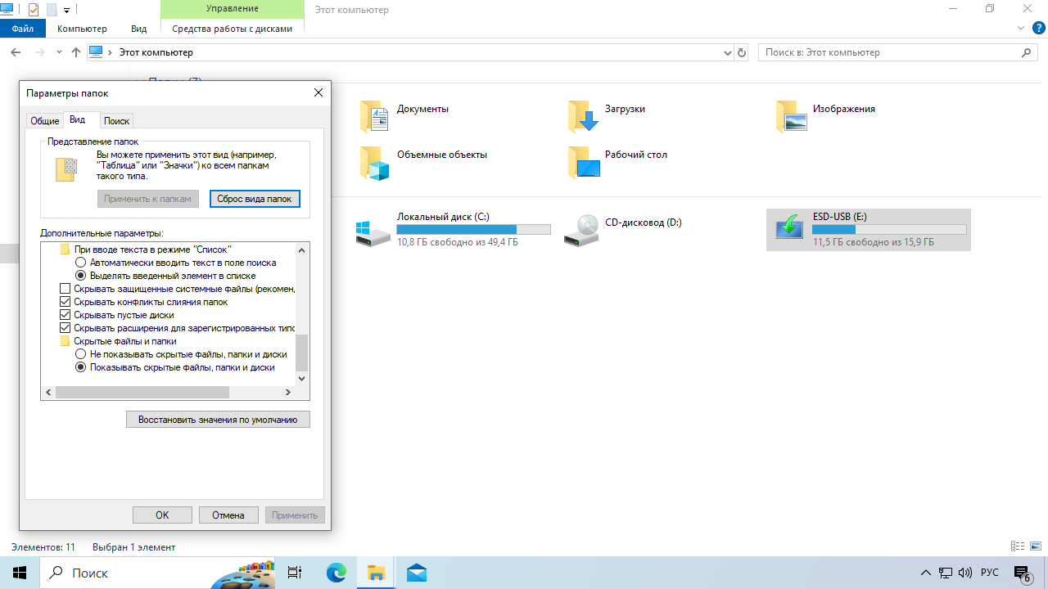Image resolution: width=1048 pixels, height=589 pixels.
Task: Expand the ribbon with the chevron
Action: pyautogui.click(x=1020, y=28)
